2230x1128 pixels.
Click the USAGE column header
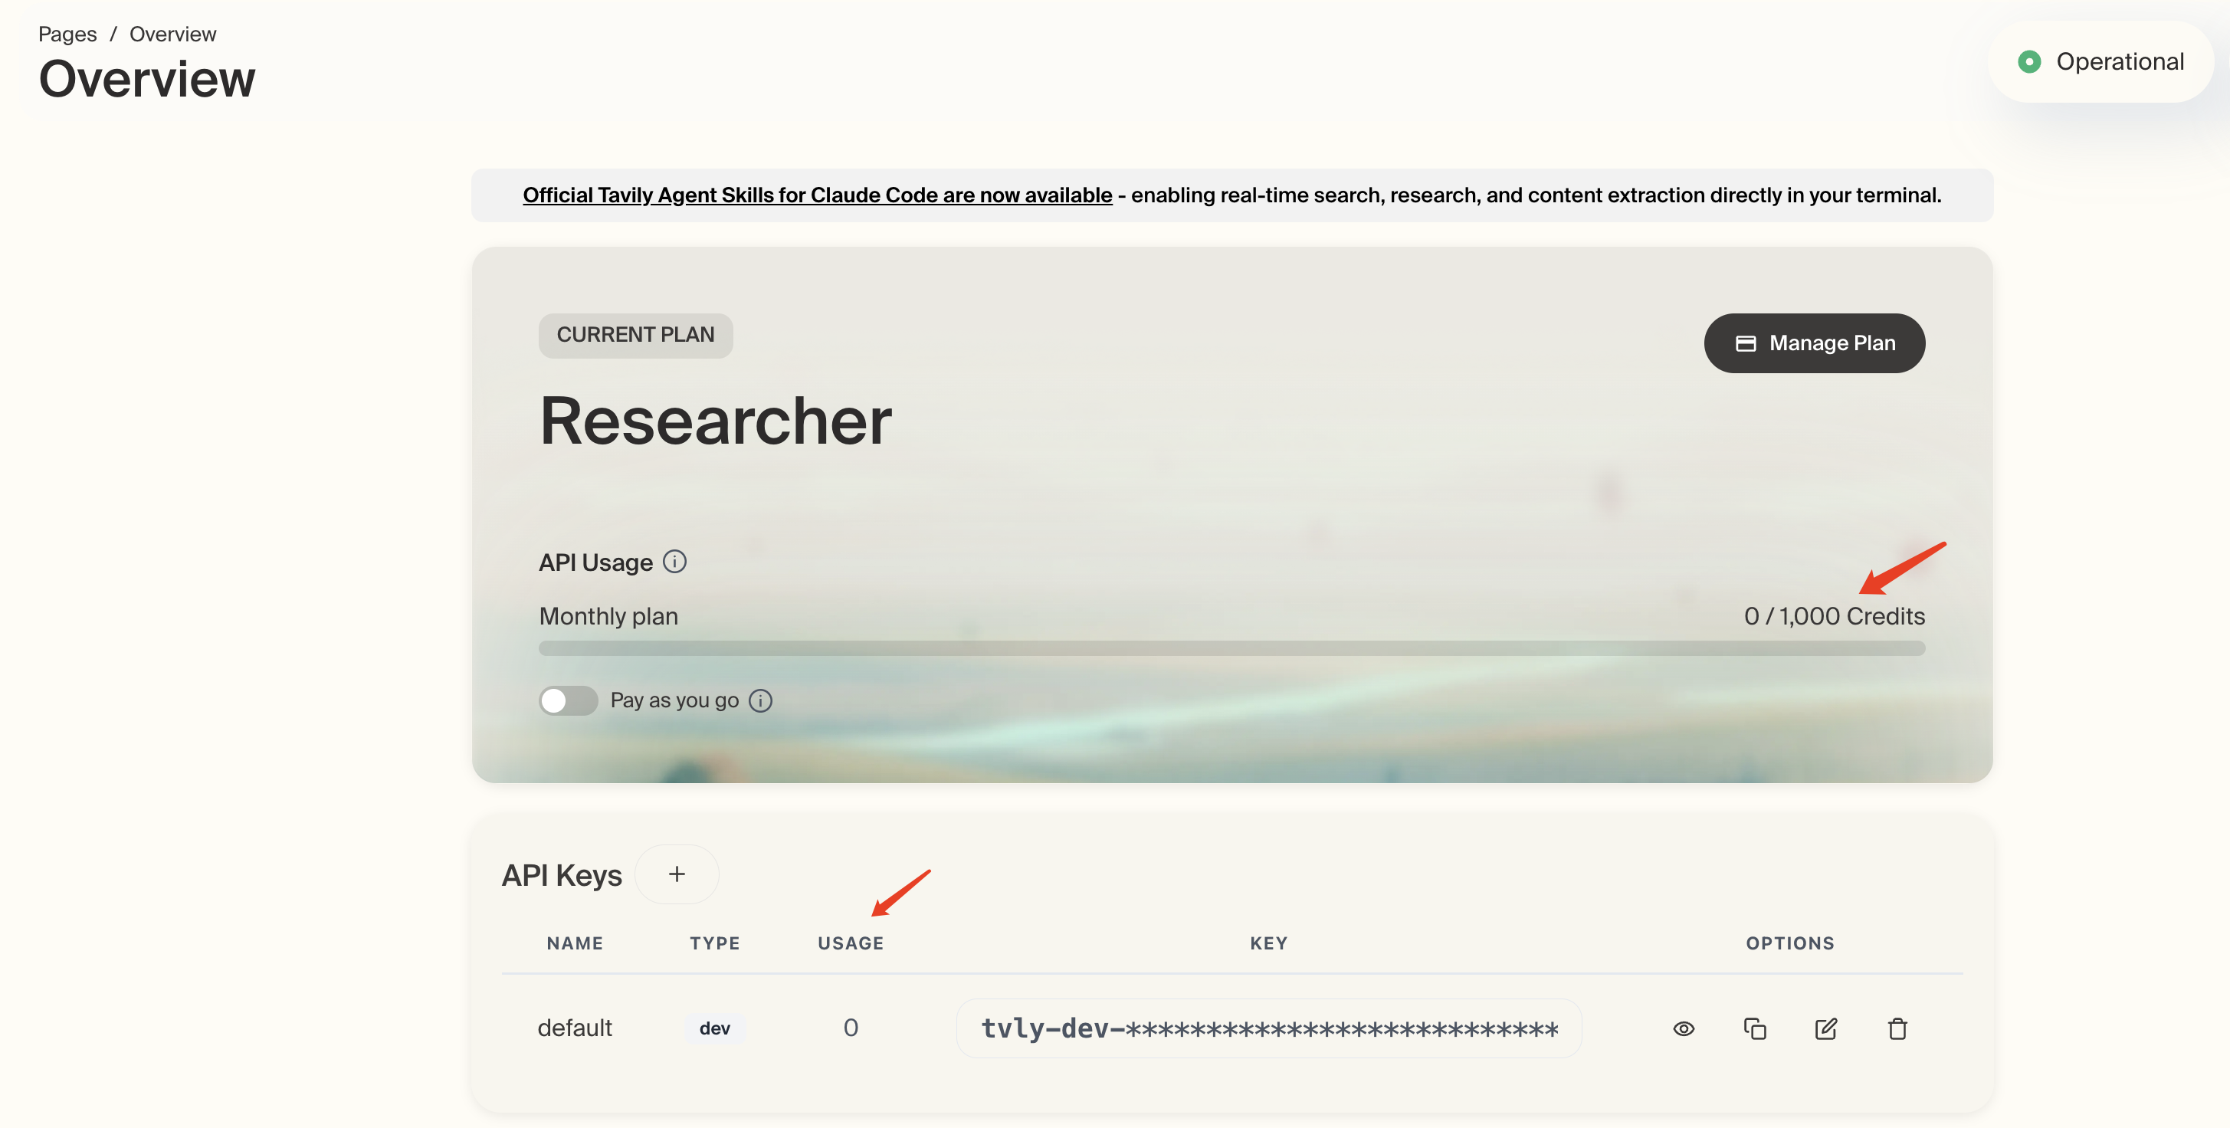[x=850, y=943]
